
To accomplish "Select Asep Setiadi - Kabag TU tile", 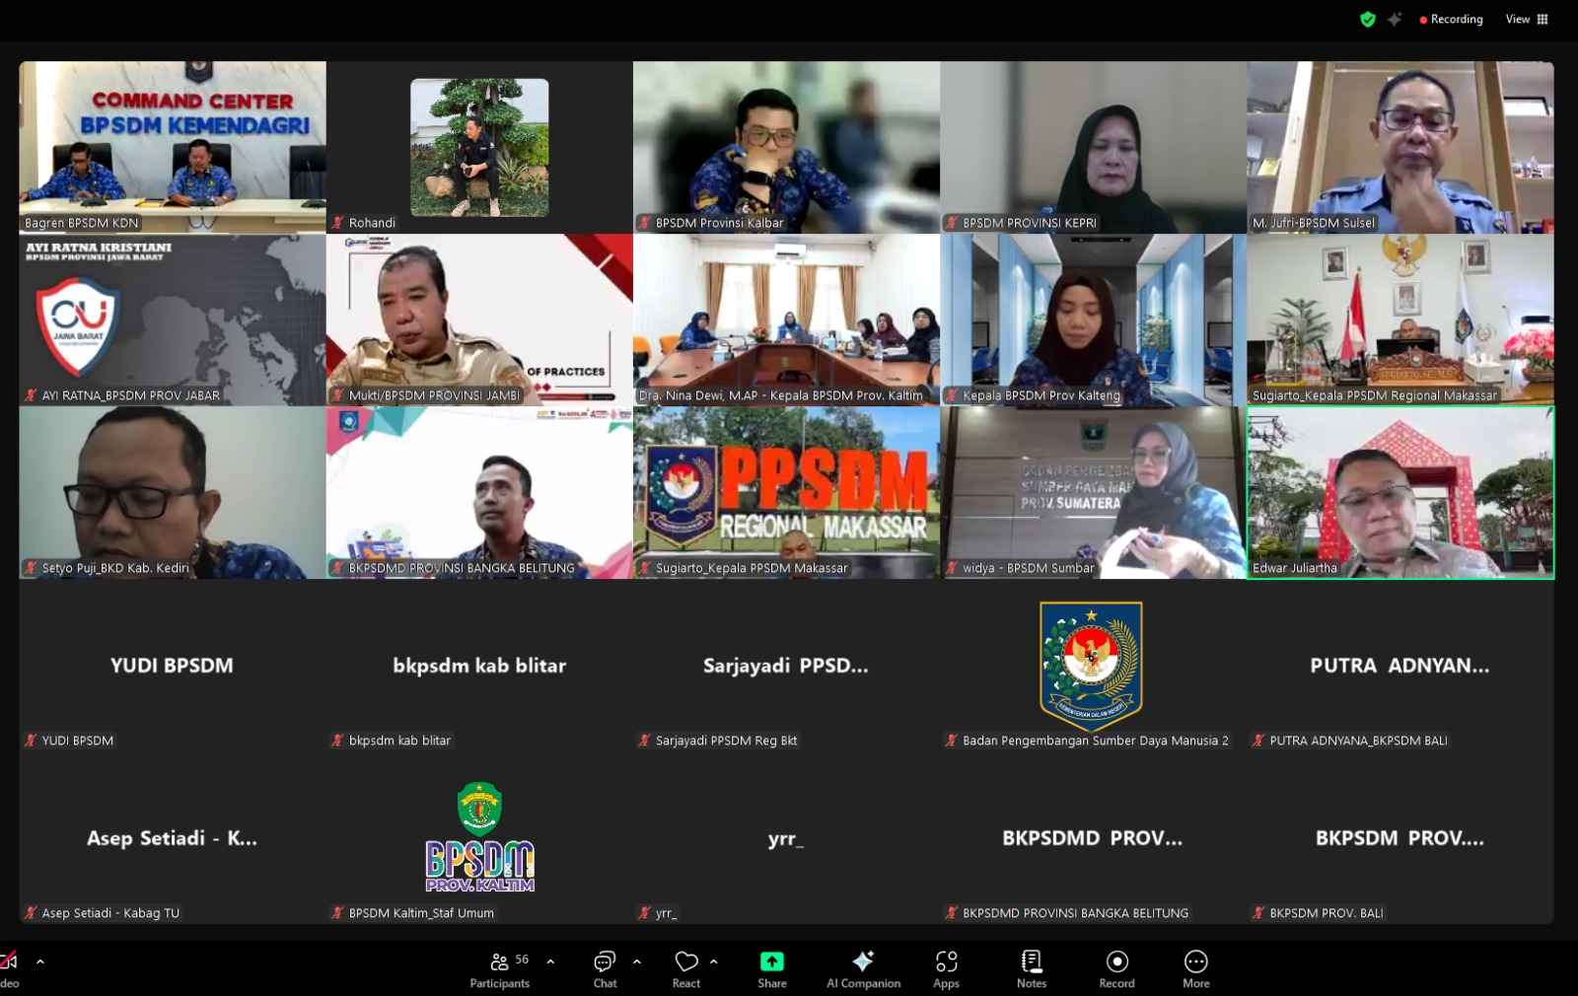I will pos(173,838).
